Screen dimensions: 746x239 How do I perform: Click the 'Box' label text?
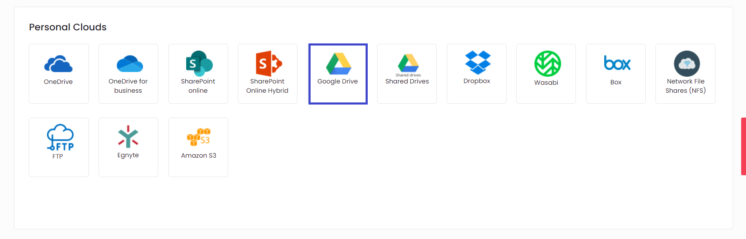(616, 82)
